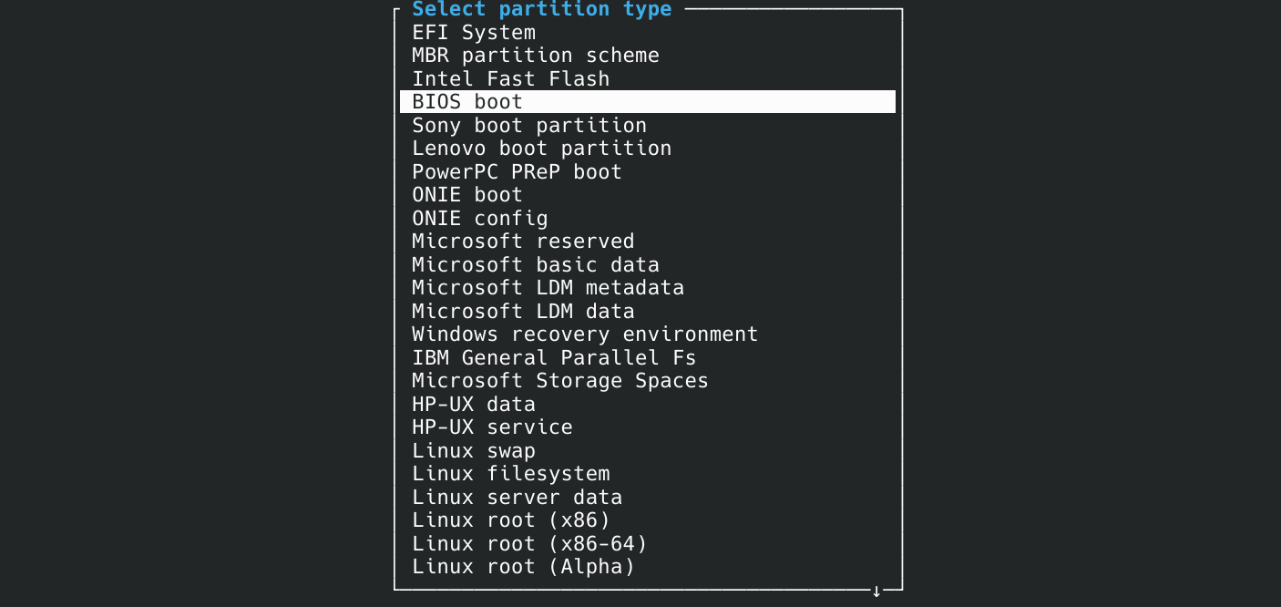Pick Linux root (x86-64) type
The height and width of the screenshot is (607, 1281).
pyautogui.click(x=528, y=543)
